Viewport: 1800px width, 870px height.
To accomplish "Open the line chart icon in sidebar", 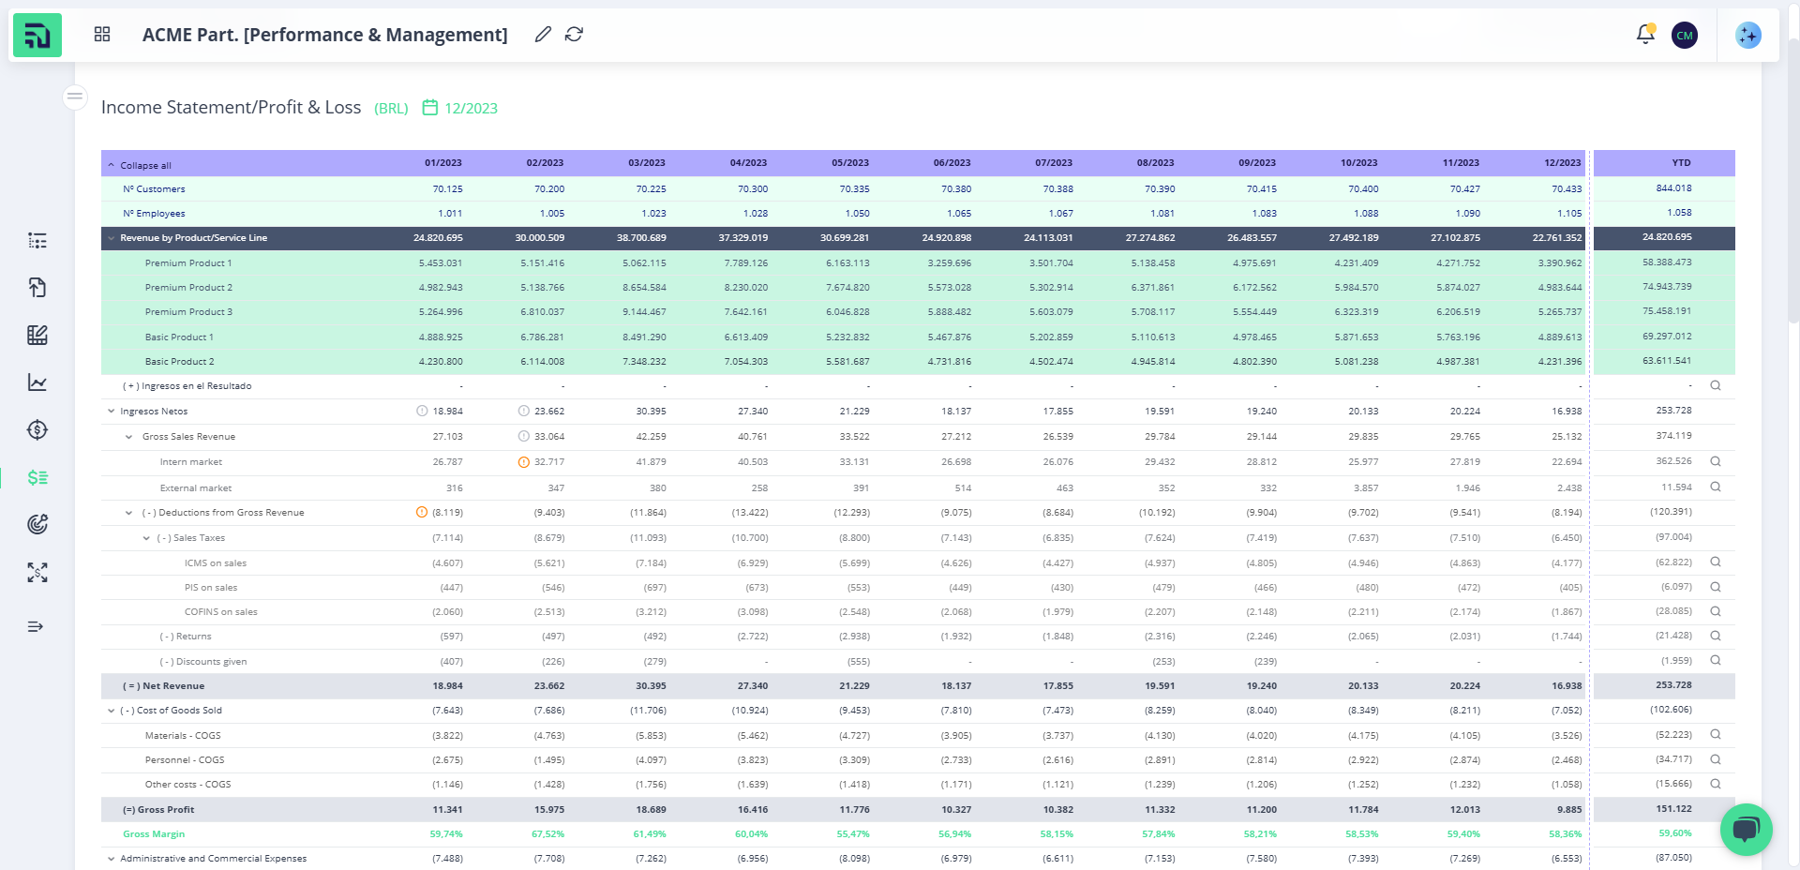I will pos(37,382).
